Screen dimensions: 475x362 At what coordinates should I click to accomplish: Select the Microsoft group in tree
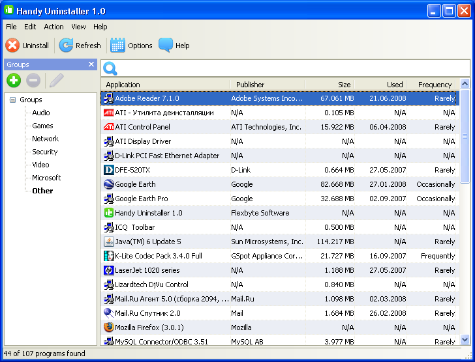pyautogui.click(x=46, y=178)
